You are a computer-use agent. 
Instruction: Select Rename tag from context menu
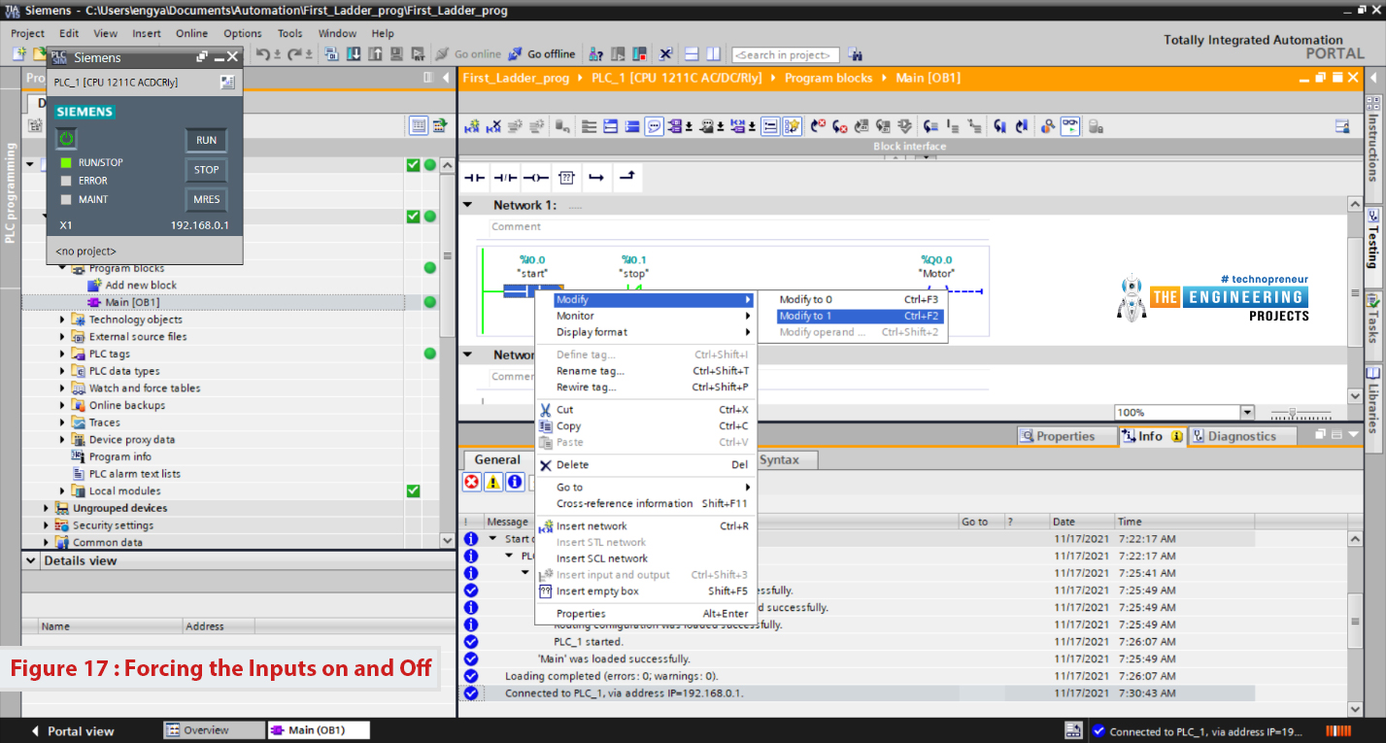tap(646, 371)
